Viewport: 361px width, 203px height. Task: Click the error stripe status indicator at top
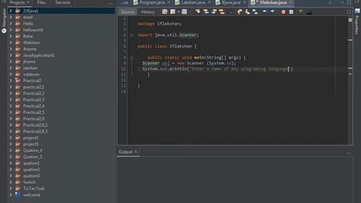[x=350, y=20]
